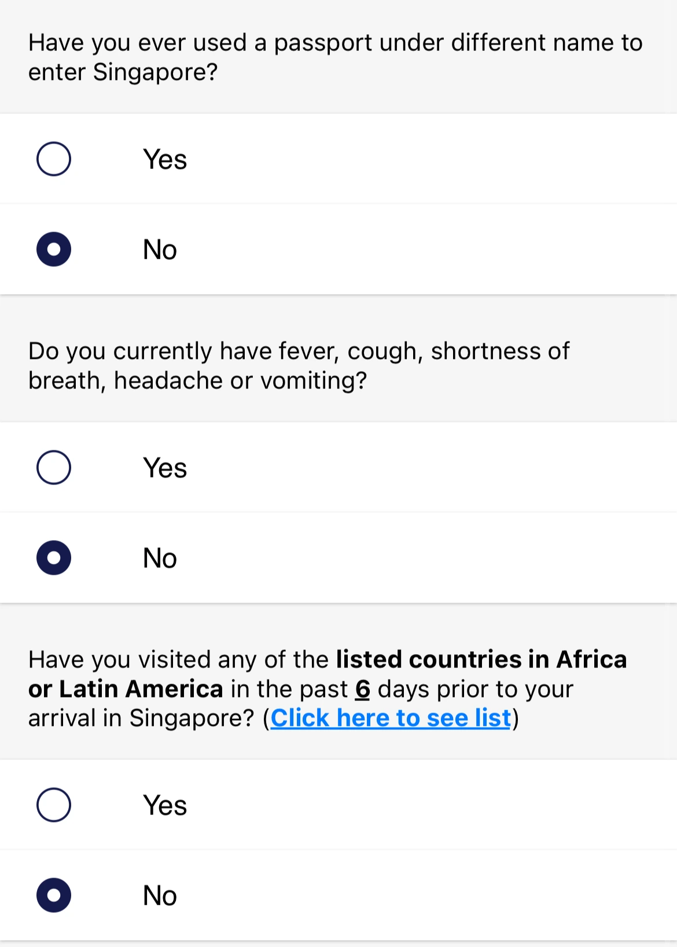
Task: Tap the 'No' label under the passport name question
Action: coord(160,250)
